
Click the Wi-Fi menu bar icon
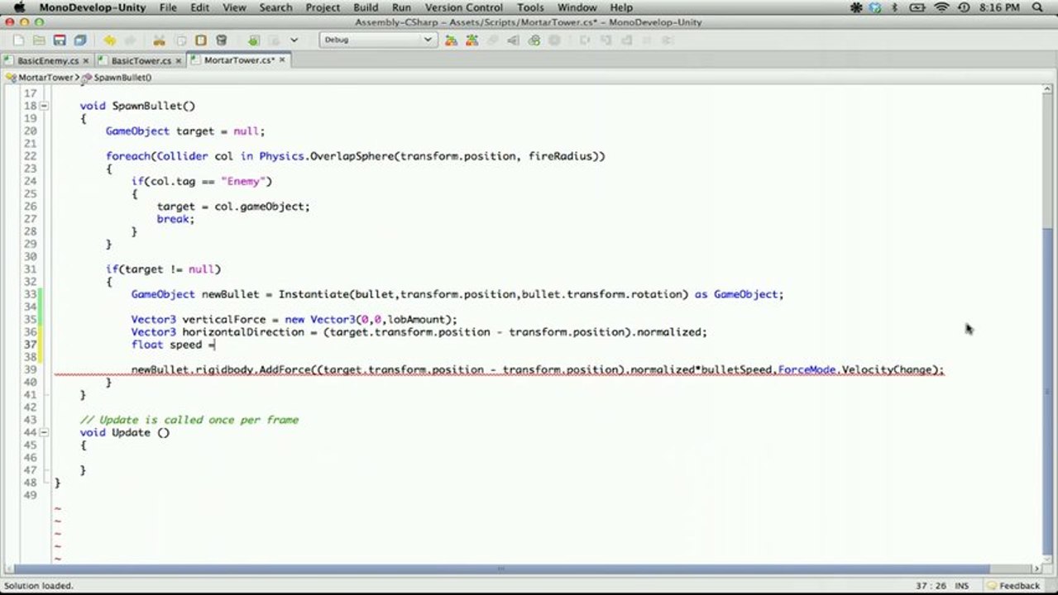pyautogui.click(x=941, y=7)
